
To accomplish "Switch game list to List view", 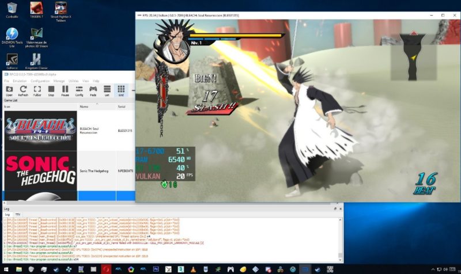I will tap(107, 91).
